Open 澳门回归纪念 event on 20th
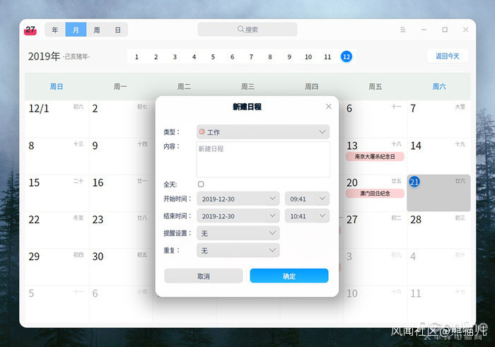The image size is (495, 347). click(375, 194)
